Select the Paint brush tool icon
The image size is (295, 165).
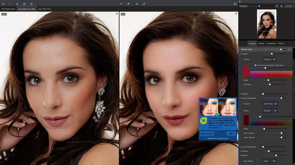121,4
